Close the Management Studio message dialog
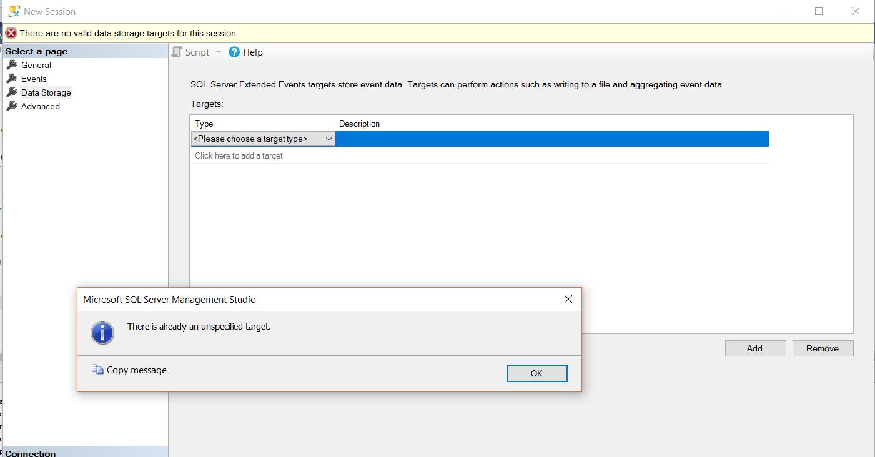 click(568, 299)
